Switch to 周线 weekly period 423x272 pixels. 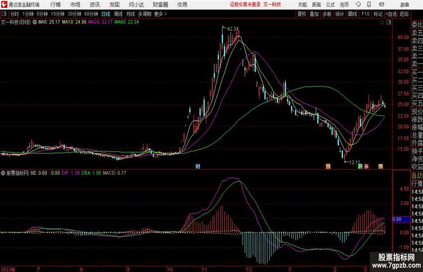click(x=118, y=14)
